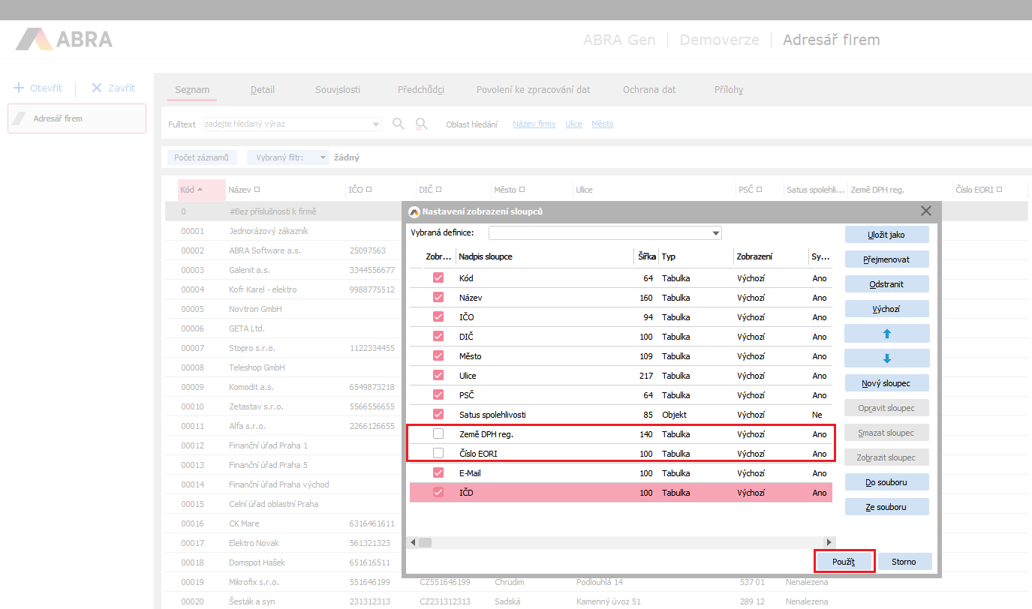
Task: Switch to the Detail tab
Action: pos(263,90)
